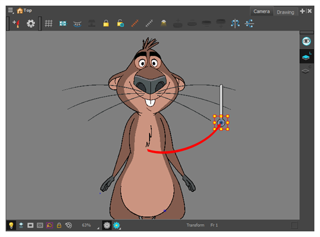Click the yellow padlock lock icon

pos(106,23)
